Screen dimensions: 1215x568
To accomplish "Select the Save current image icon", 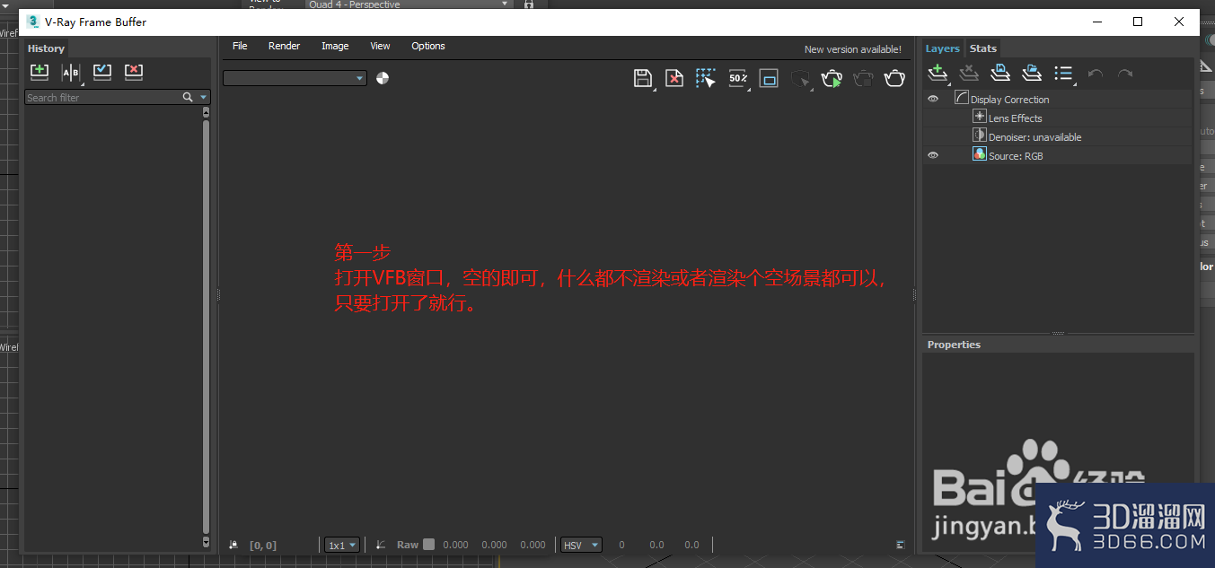I will 643,78.
